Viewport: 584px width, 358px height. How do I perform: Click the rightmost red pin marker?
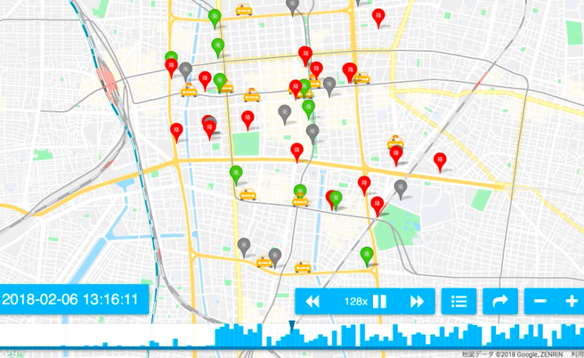click(x=440, y=161)
